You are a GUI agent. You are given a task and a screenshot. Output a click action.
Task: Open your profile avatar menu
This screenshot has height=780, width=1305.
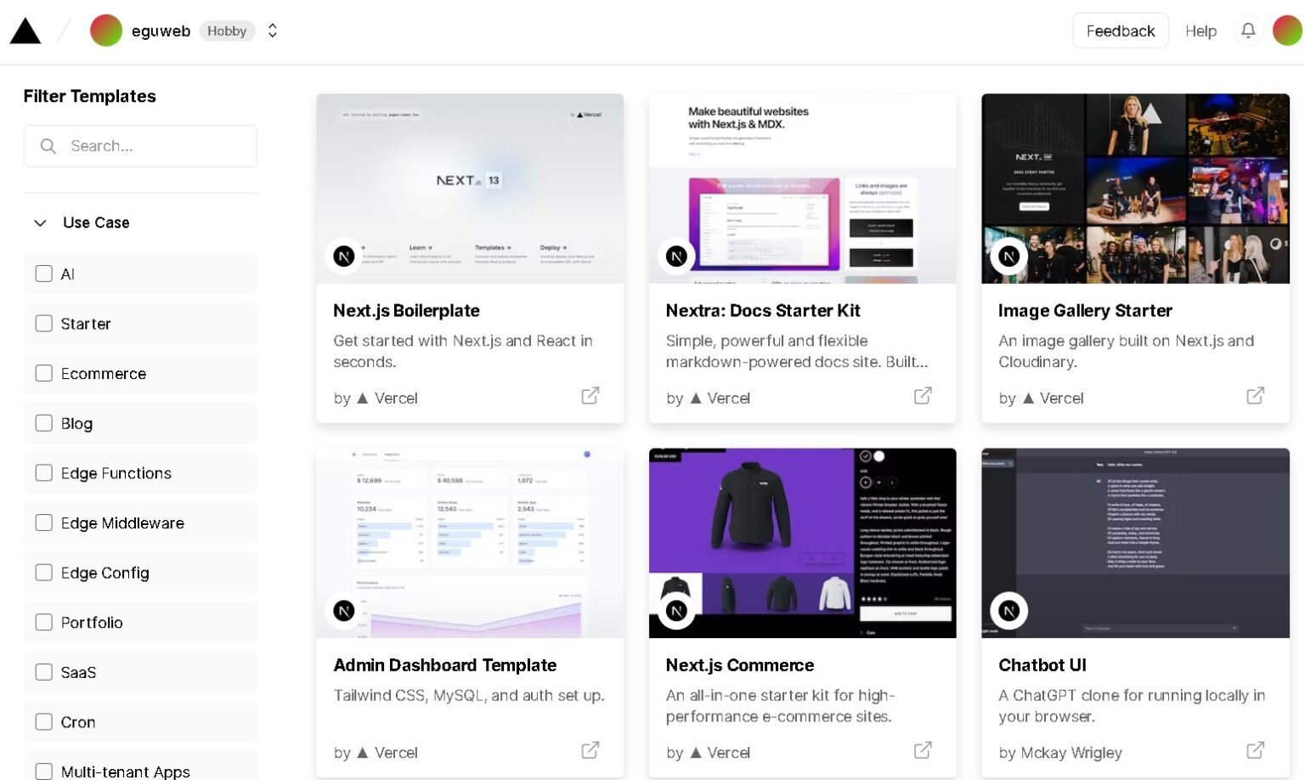point(1288,31)
